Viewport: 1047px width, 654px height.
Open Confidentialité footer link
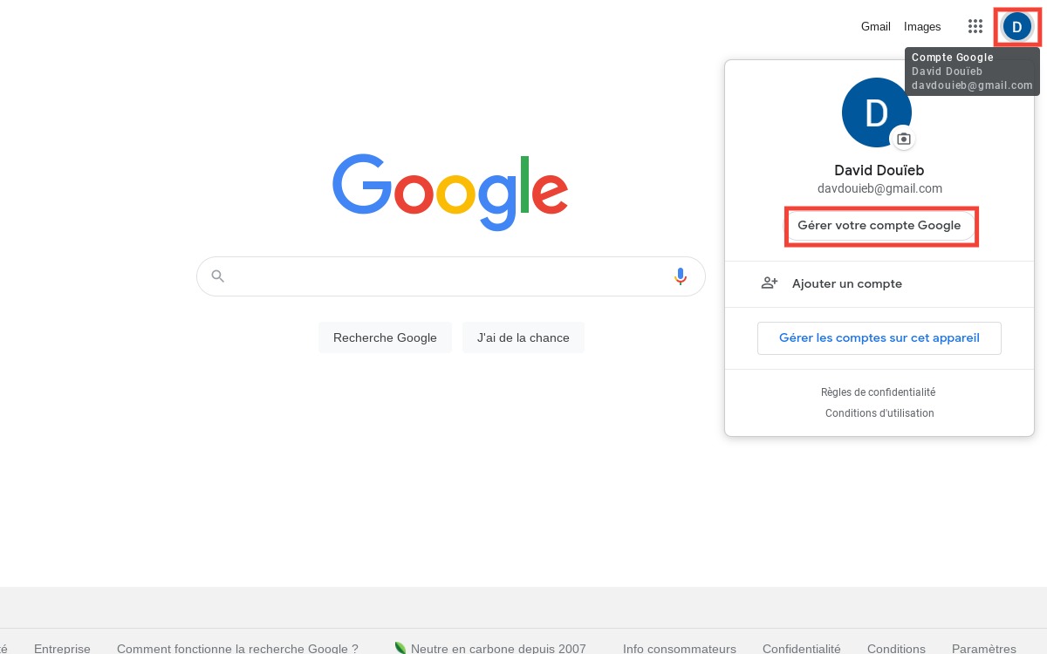[x=802, y=649]
